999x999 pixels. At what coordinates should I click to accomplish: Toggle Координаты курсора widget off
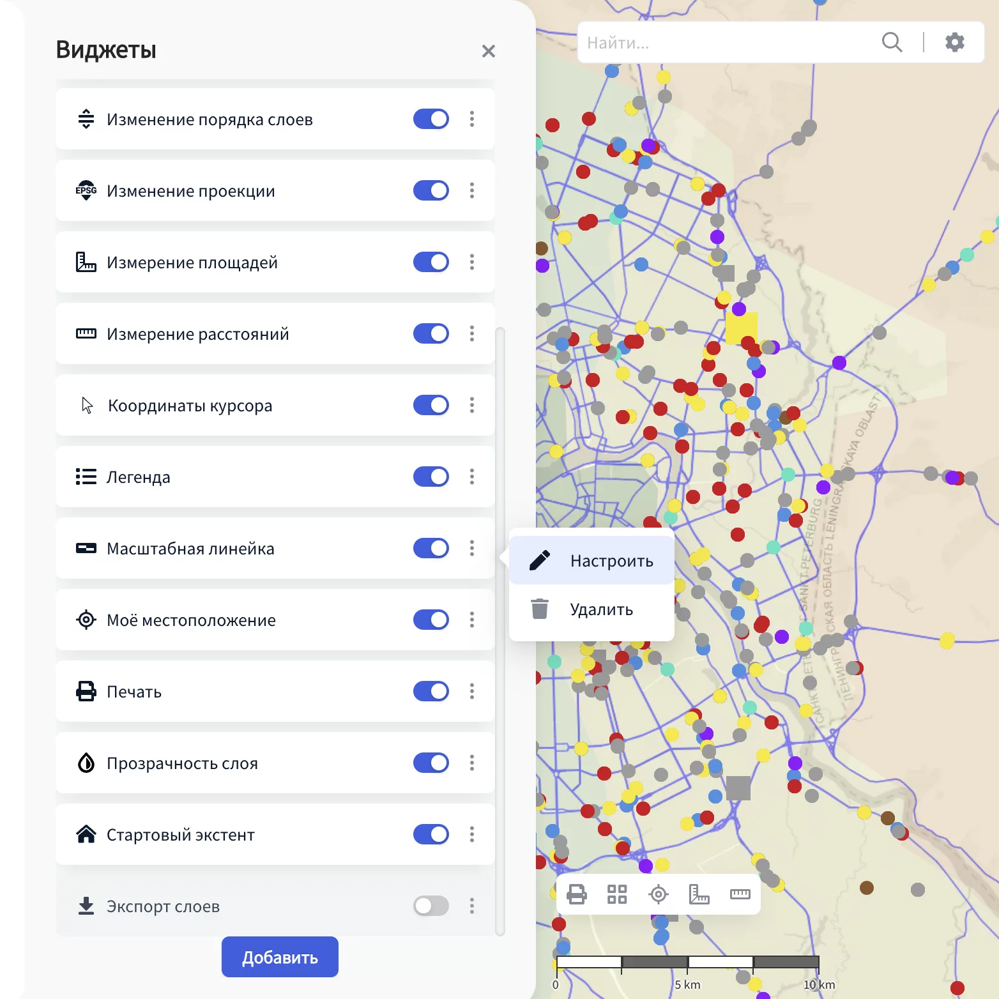click(x=431, y=405)
